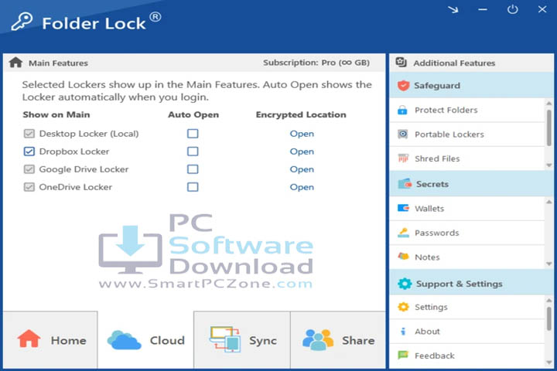Click the Safeguard list scrollbar thumb
557x371 pixels.
[x=549, y=128]
